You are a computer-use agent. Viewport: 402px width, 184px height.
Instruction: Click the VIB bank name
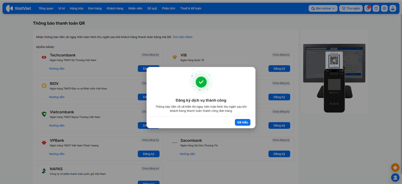[x=183, y=55]
